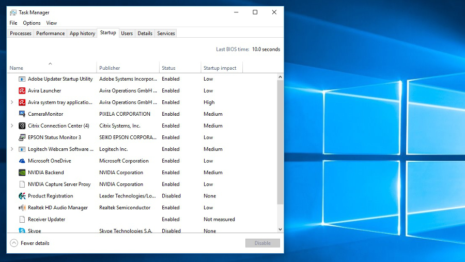Click the EPSON Status Monitor 3 icon
The height and width of the screenshot is (262, 465).
pyautogui.click(x=22, y=137)
